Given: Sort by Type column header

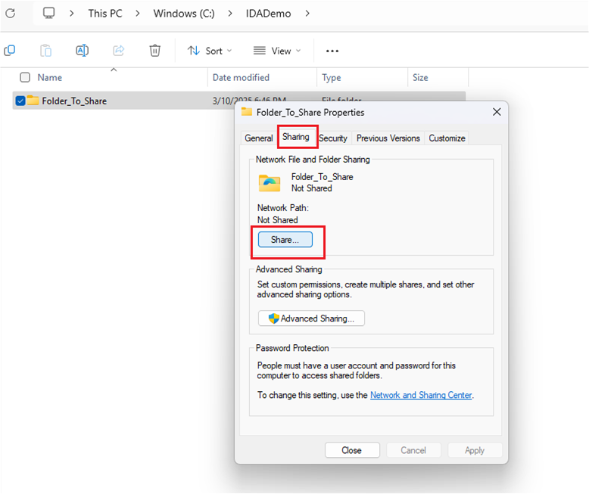Looking at the screenshot, I should coord(332,77).
